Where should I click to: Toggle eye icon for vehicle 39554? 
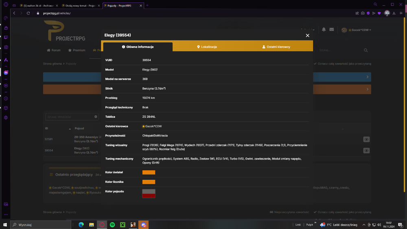point(366,150)
